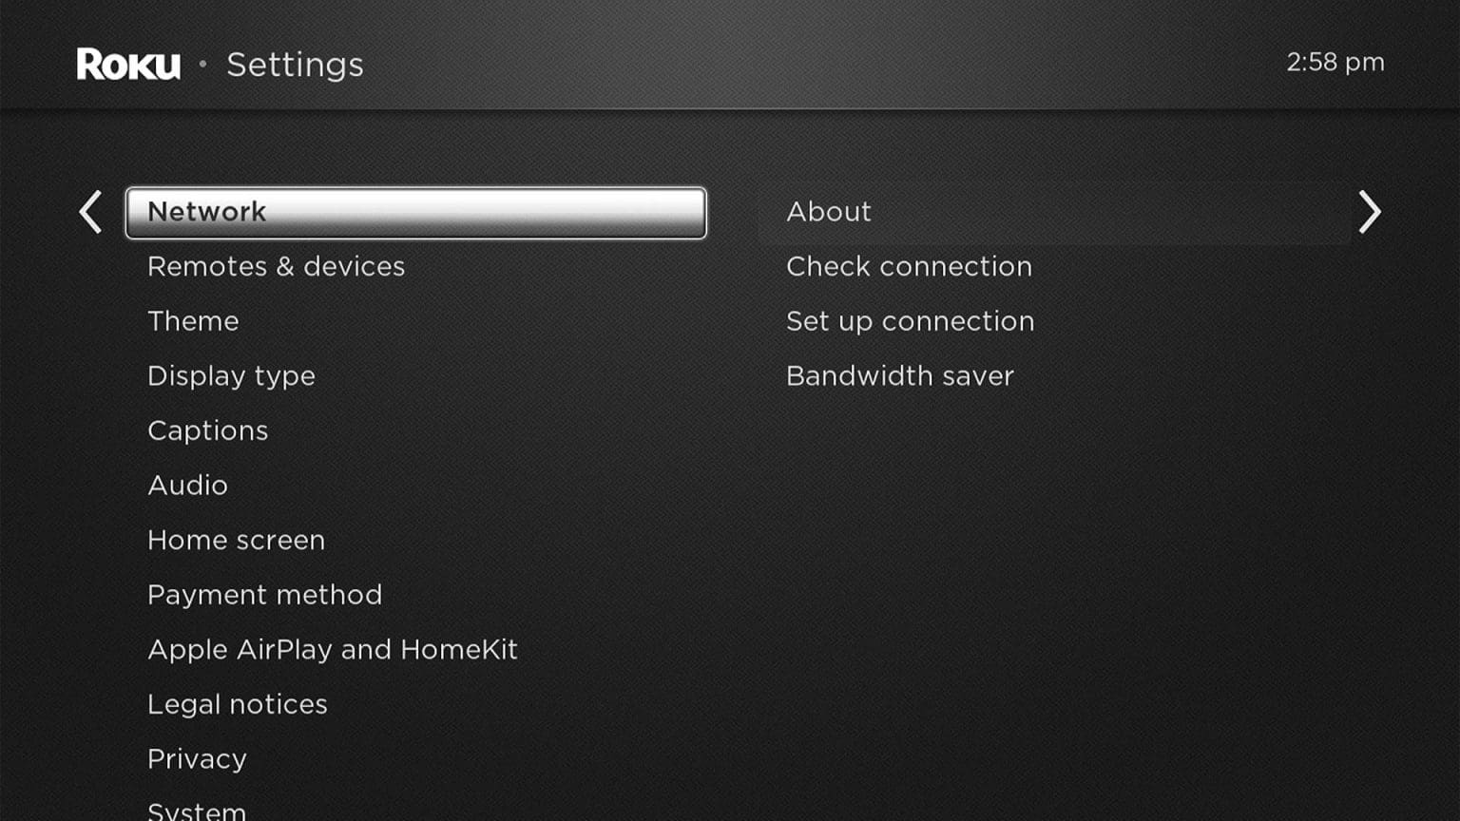The width and height of the screenshot is (1460, 821).
Task: Click the Settings title in the header
Action: pos(295,65)
